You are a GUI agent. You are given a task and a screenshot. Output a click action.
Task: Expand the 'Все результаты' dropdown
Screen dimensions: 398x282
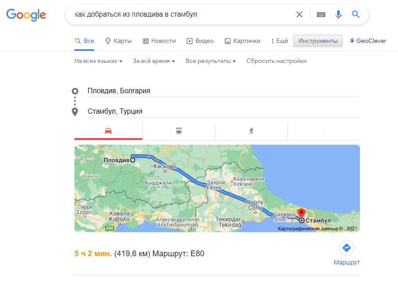coord(211,61)
